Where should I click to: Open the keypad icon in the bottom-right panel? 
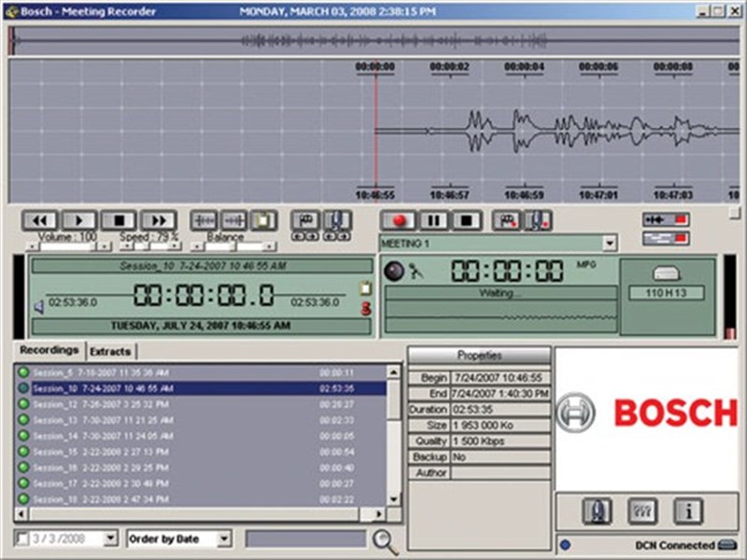pyautogui.click(x=641, y=510)
